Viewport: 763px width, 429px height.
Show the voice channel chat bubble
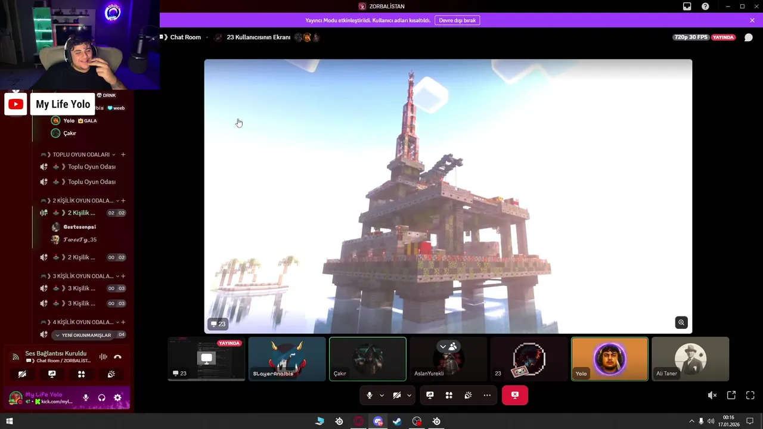tap(749, 38)
